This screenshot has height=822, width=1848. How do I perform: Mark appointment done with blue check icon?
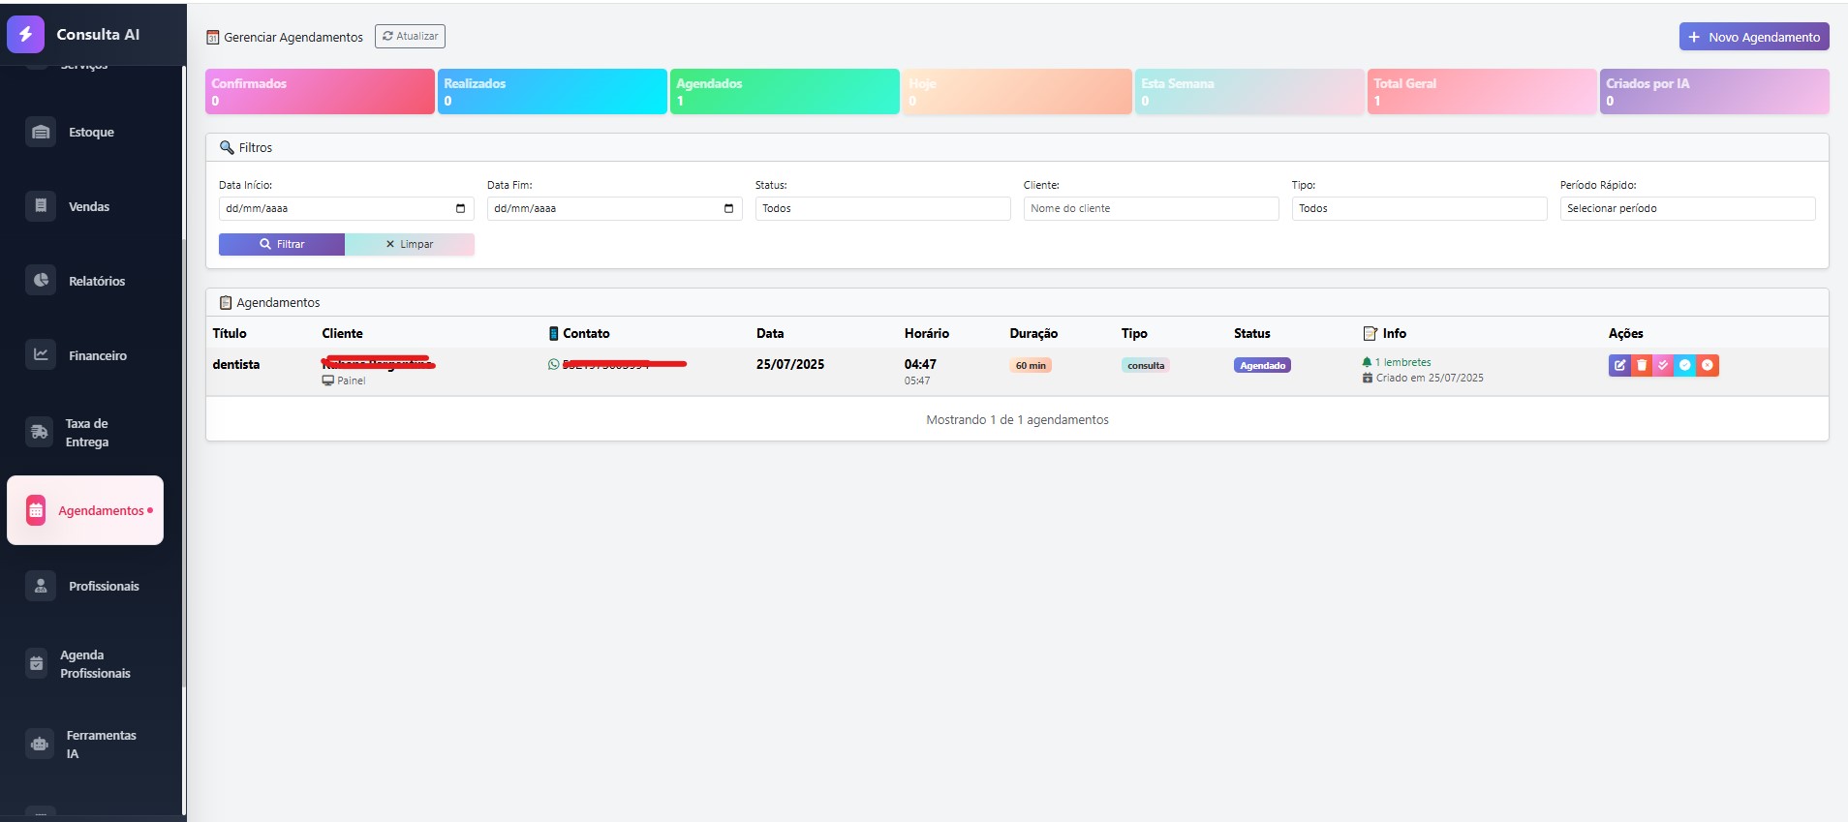pos(1685,365)
